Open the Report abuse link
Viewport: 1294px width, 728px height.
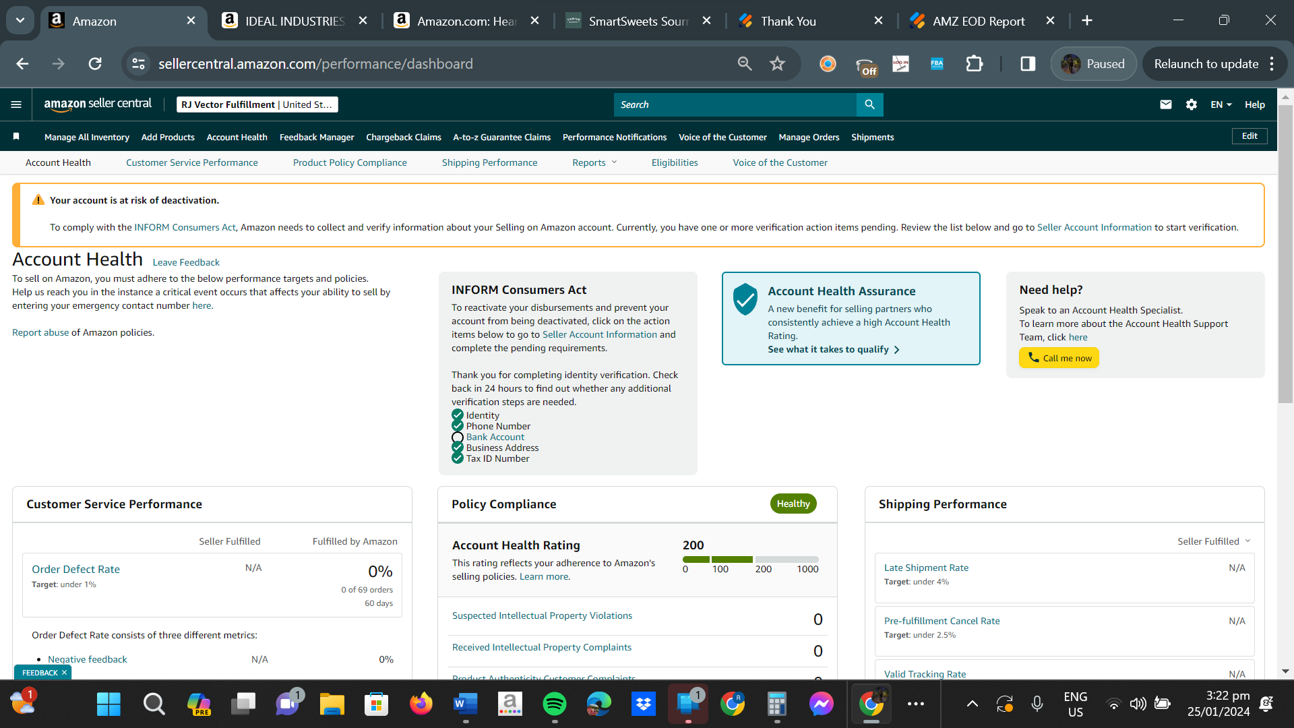[x=40, y=332]
